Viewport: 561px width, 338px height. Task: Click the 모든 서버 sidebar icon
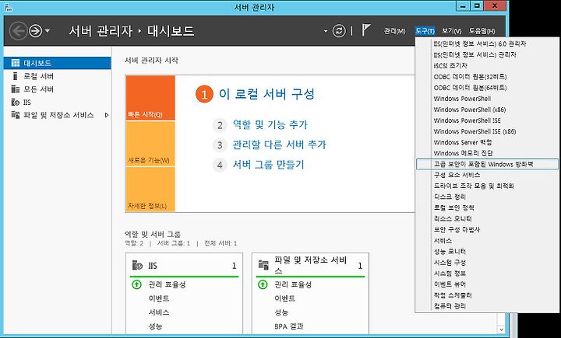[x=16, y=89]
